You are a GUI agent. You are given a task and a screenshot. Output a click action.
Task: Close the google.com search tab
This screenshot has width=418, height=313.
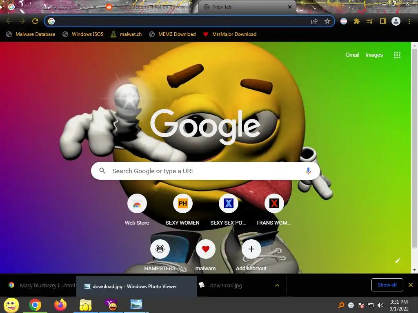pos(95,7)
